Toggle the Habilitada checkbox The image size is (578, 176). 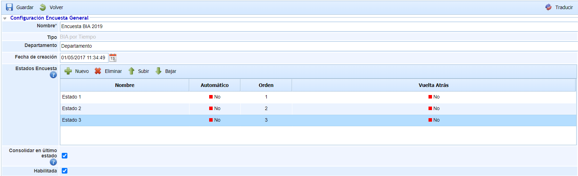coord(65,171)
